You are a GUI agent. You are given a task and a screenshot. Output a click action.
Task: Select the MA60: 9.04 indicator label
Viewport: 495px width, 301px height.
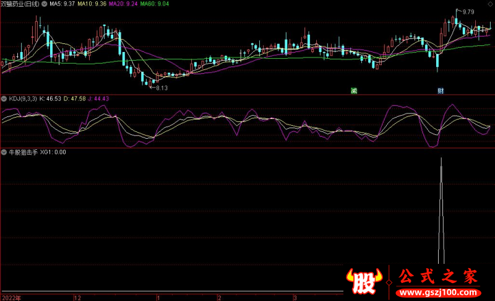point(155,4)
